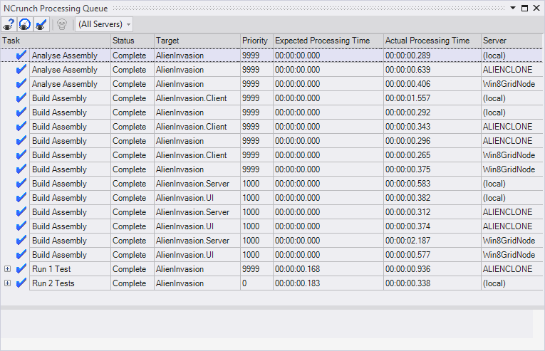Viewport: 545px width, 351px height.
Task: Click checkmark of Build Assembly taking 00:00:02.187
Action: tap(21, 241)
